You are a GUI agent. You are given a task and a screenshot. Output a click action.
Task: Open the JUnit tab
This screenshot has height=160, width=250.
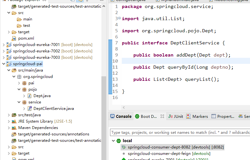(176, 116)
